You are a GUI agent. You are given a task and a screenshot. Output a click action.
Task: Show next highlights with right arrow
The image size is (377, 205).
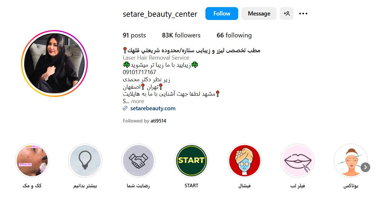pyautogui.click(x=365, y=167)
